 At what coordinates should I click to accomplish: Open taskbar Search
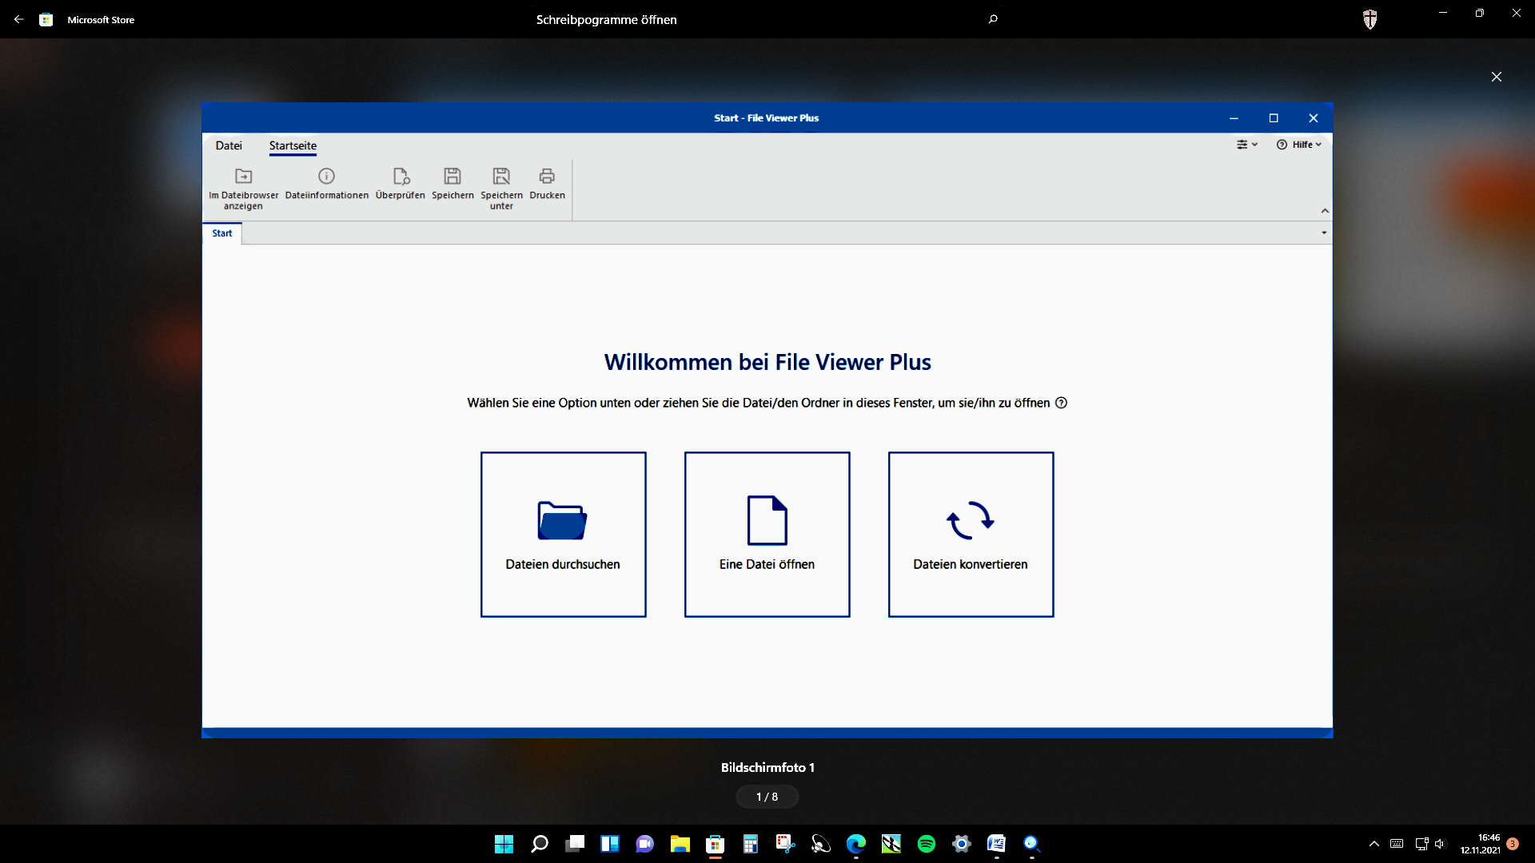(x=540, y=844)
